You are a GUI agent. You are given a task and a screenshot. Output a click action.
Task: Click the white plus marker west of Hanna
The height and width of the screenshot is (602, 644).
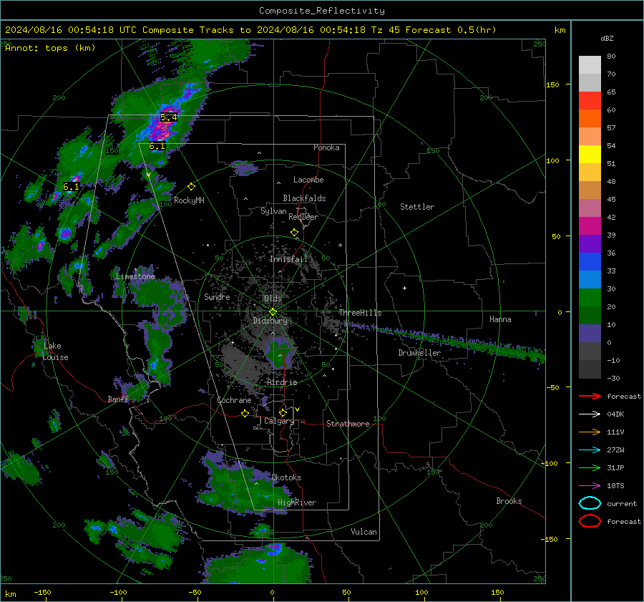[x=404, y=288]
